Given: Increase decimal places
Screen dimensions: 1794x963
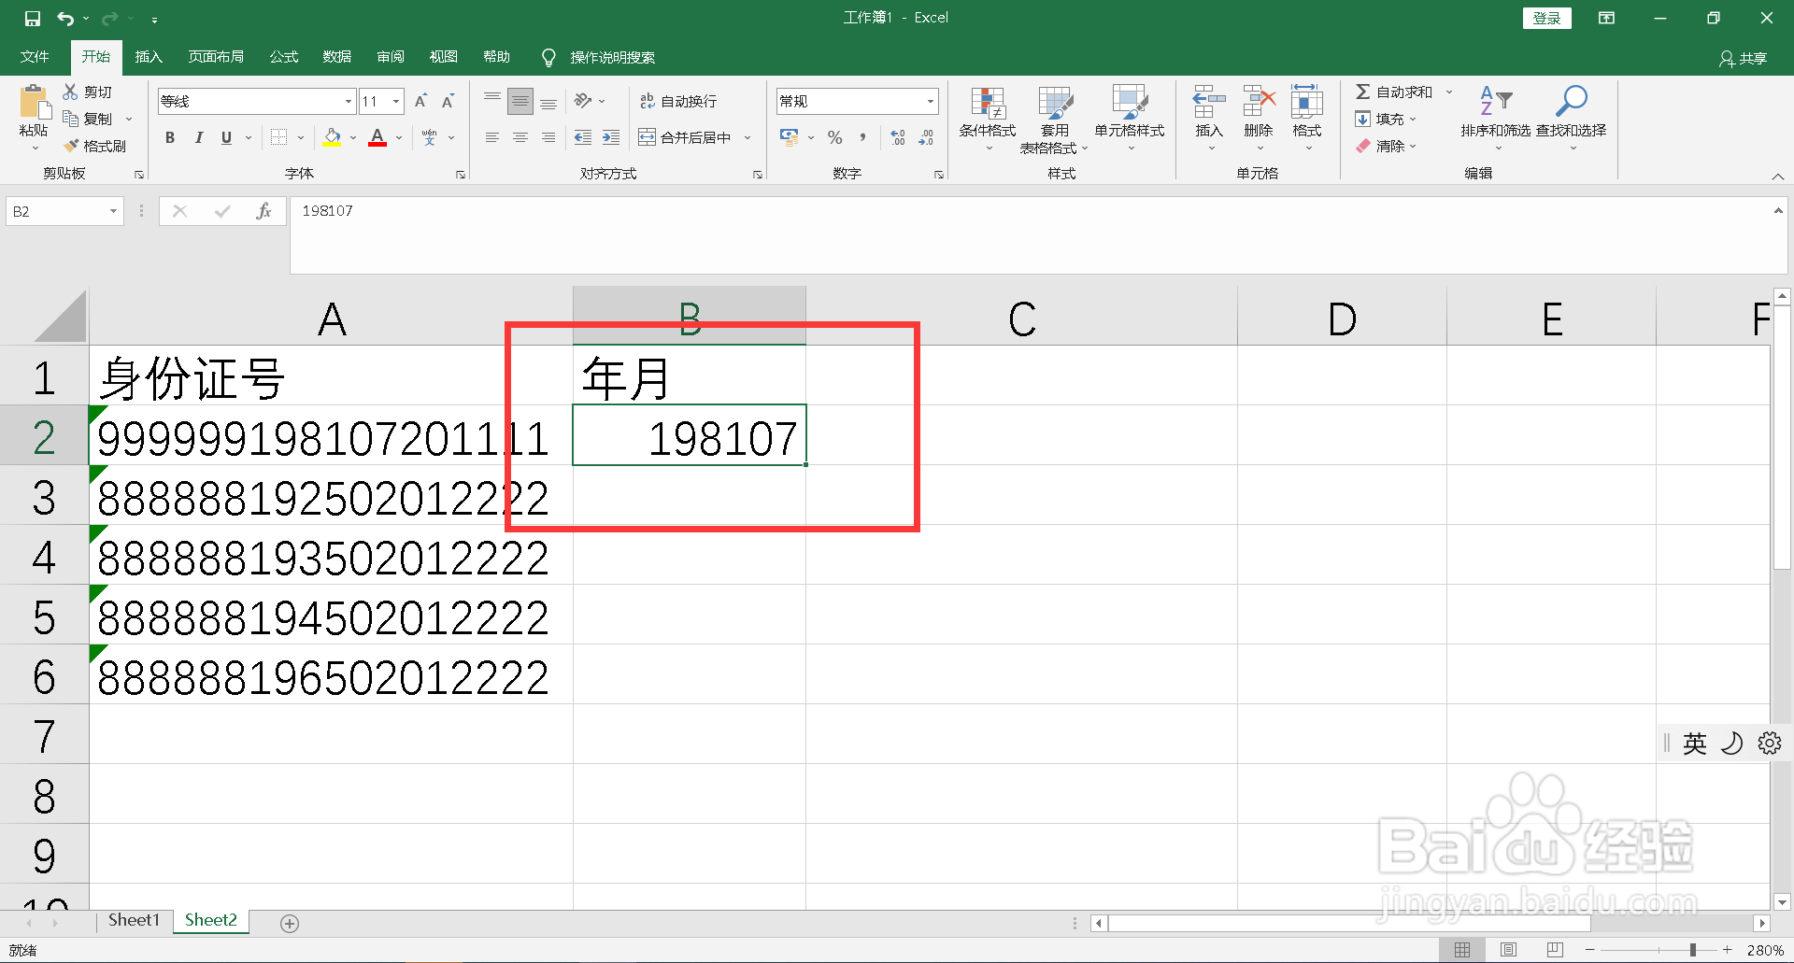Looking at the screenshot, I should pos(898,137).
